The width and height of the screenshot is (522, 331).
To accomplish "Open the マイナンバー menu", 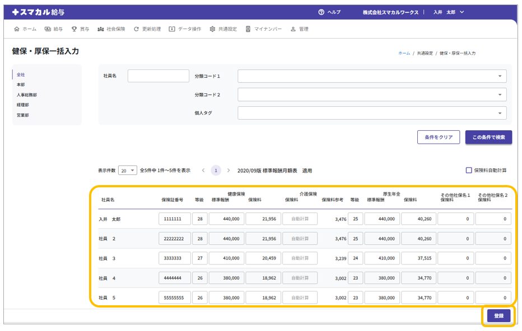I will (263, 29).
